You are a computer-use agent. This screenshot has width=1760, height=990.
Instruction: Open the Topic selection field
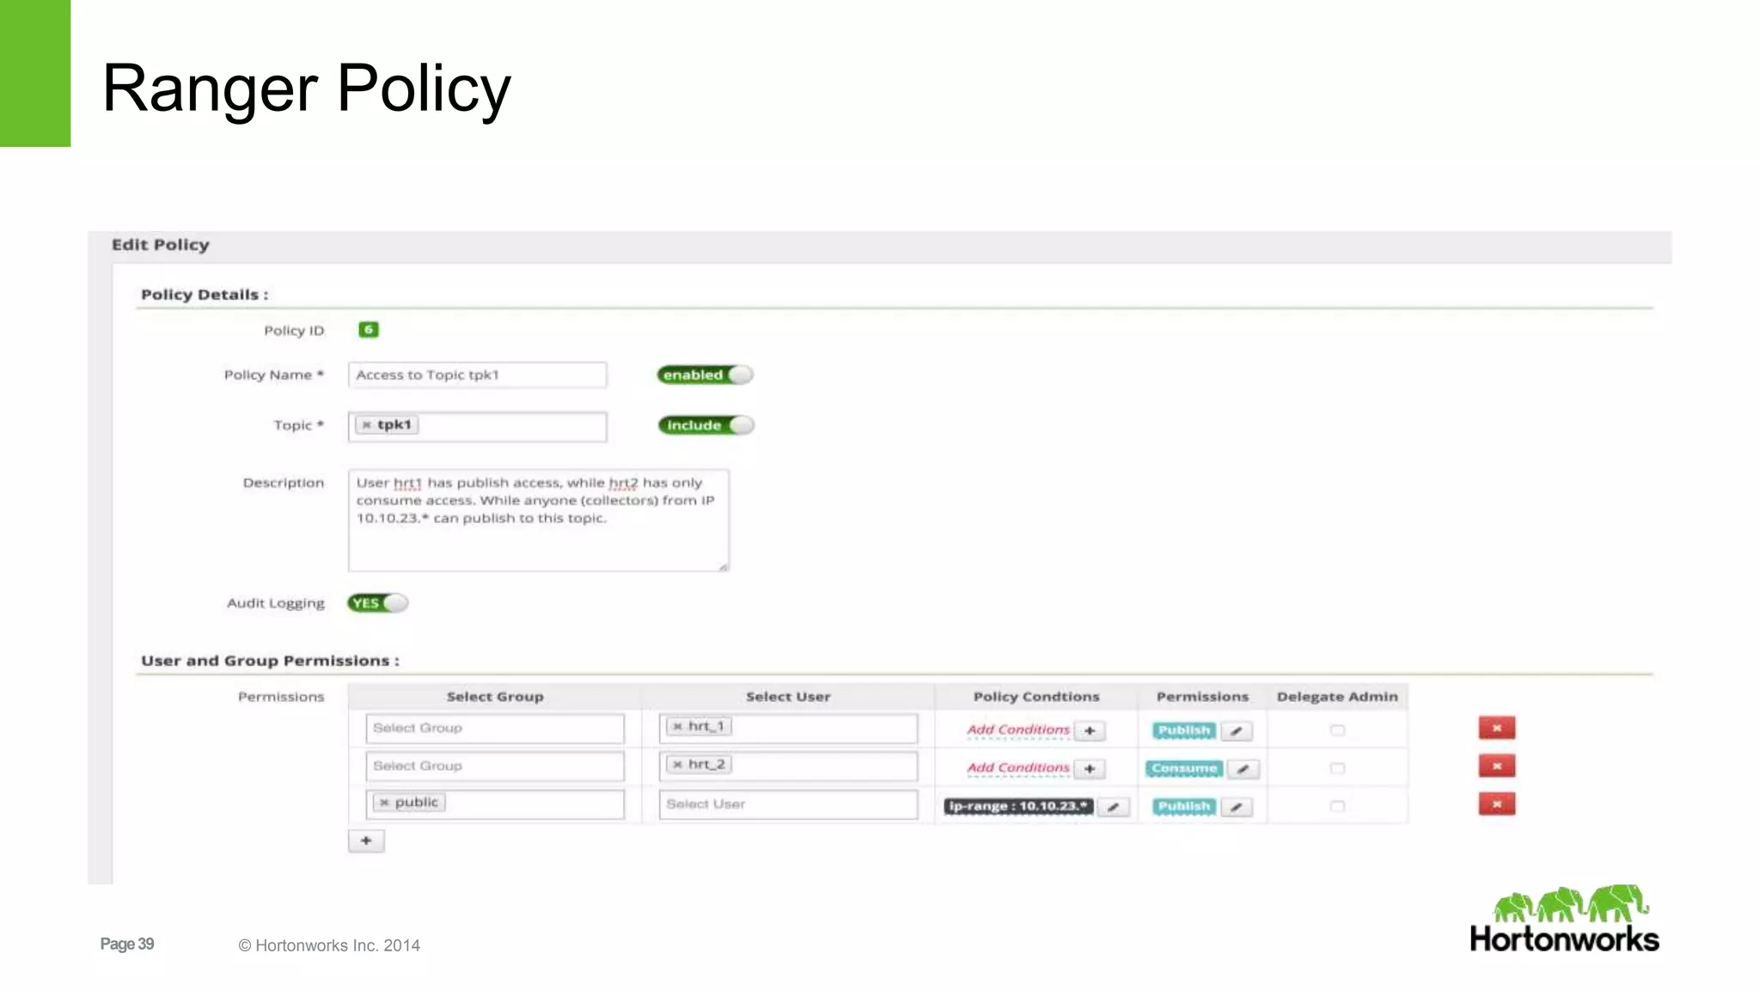tap(478, 426)
